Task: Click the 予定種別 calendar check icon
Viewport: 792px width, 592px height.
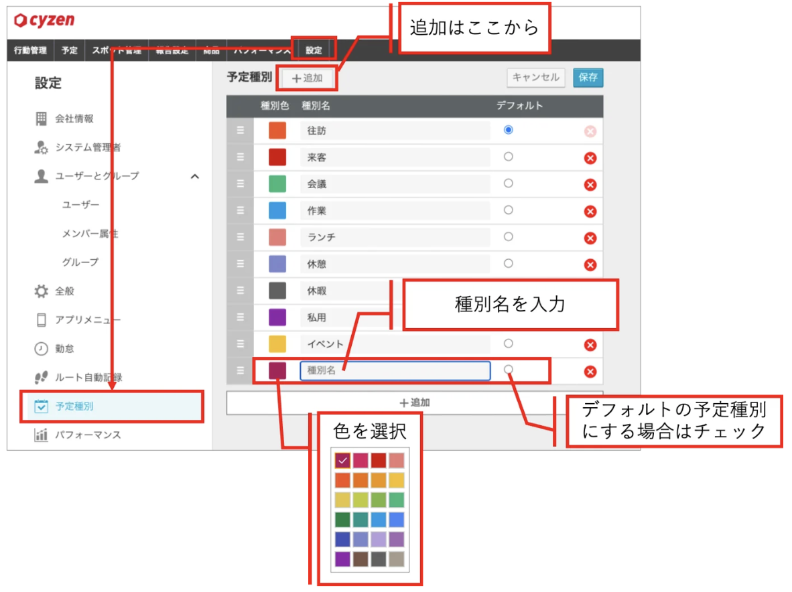Action: click(x=41, y=406)
